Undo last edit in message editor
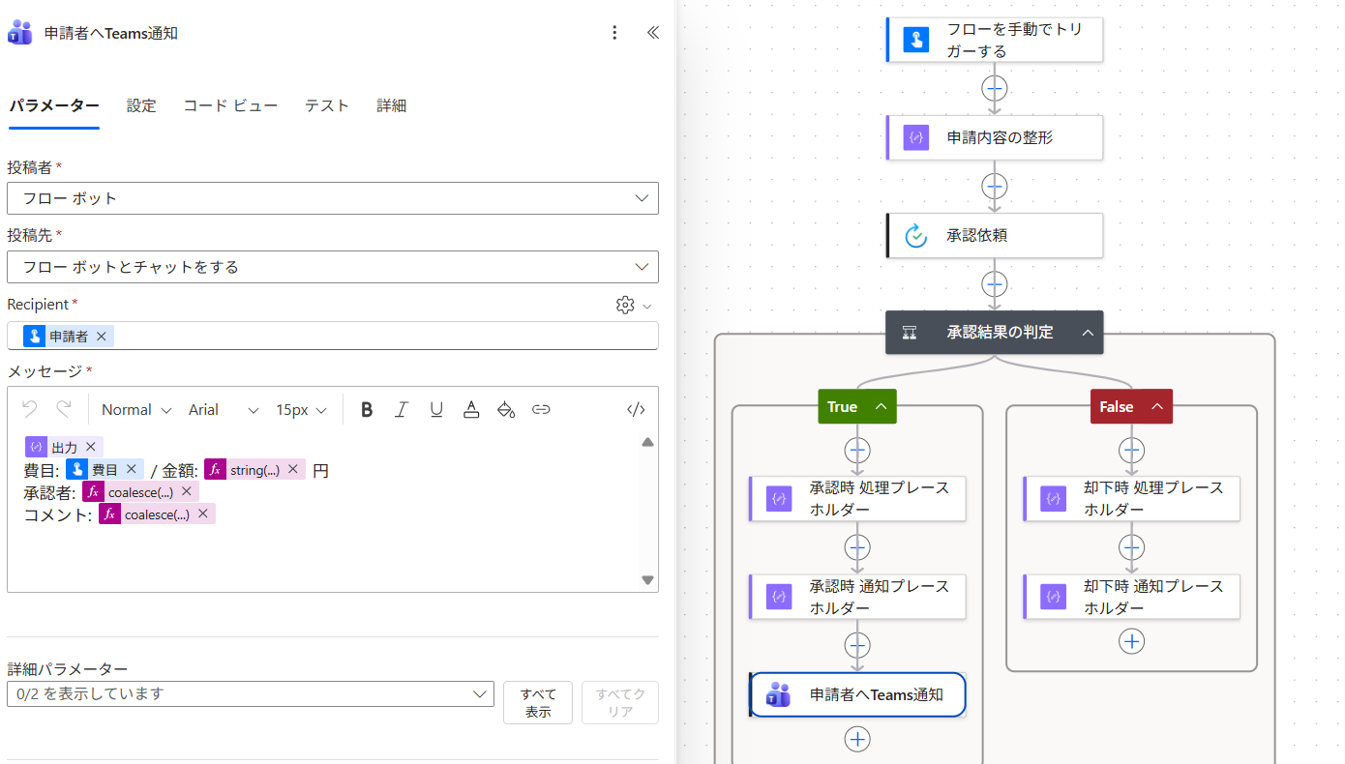Viewport: 1345px width, 764px height. click(30, 409)
